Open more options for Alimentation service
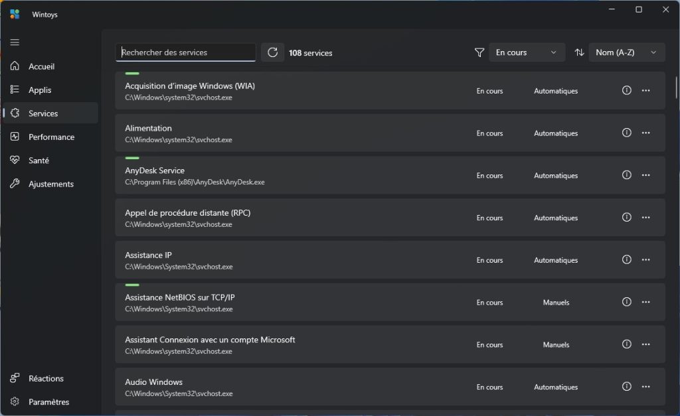 [645, 133]
